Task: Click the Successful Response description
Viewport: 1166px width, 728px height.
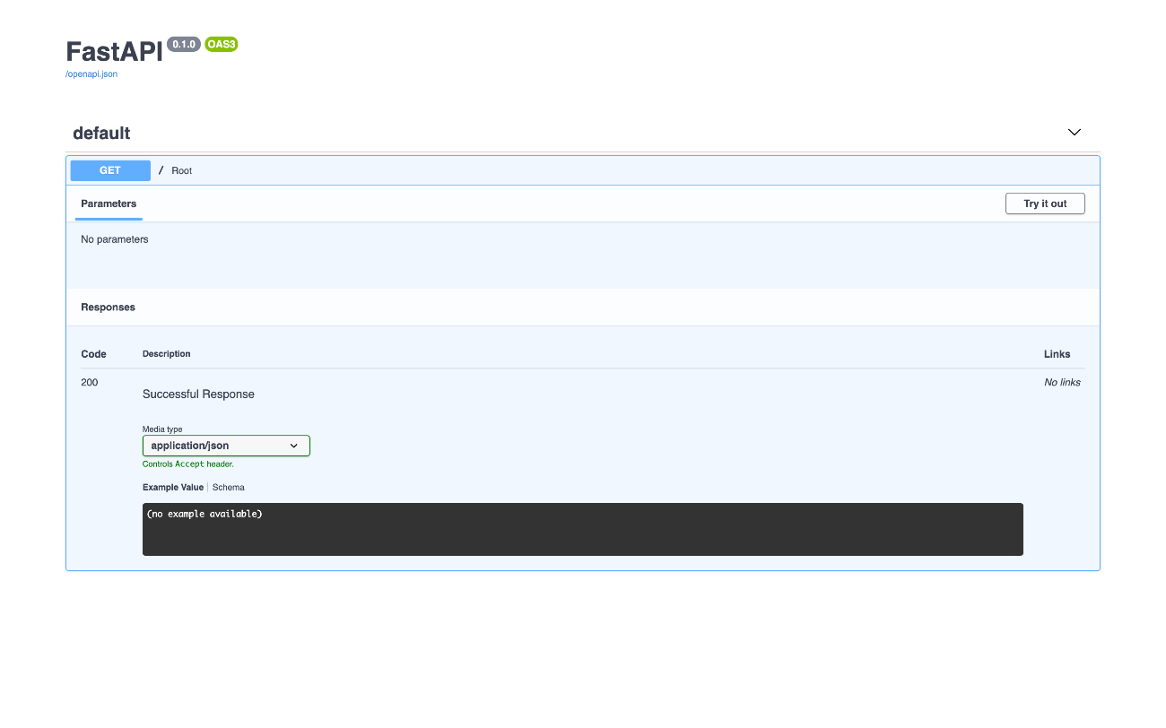Action: tap(198, 394)
